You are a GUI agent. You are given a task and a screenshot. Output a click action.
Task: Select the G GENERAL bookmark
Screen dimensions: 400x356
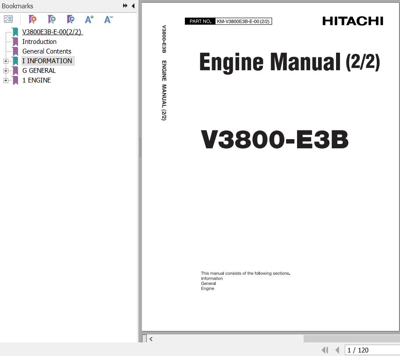point(39,71)
